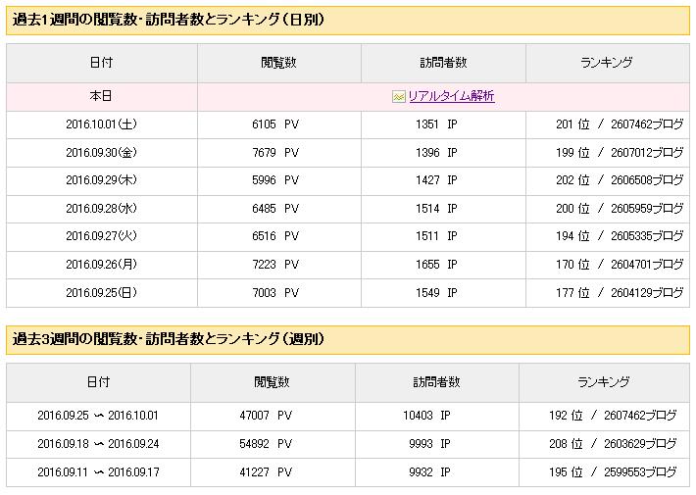696x495 pixels.
Task: Click the 閲覧数 column header in daily table
Action: click(x=278, y=63)
